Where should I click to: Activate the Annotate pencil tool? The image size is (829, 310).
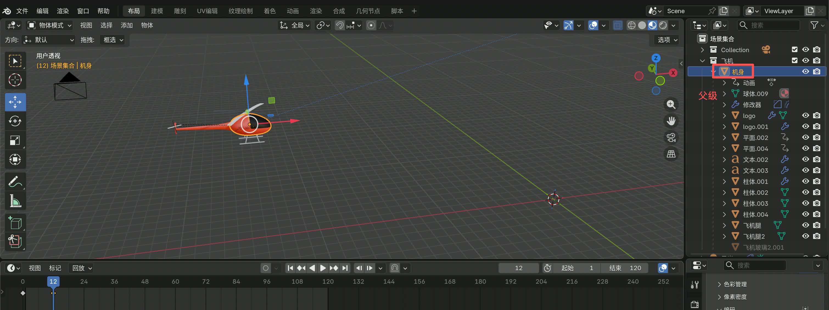pos(15,182)
